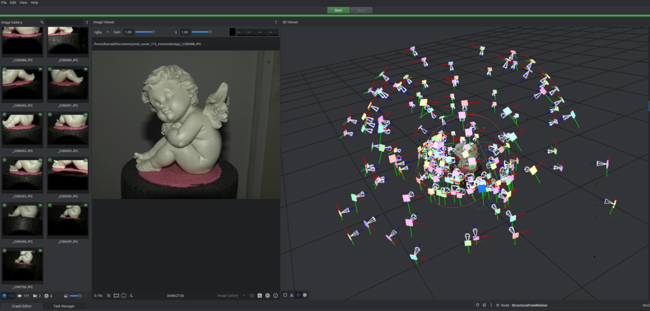Open the Help menu

click(34, 3)
